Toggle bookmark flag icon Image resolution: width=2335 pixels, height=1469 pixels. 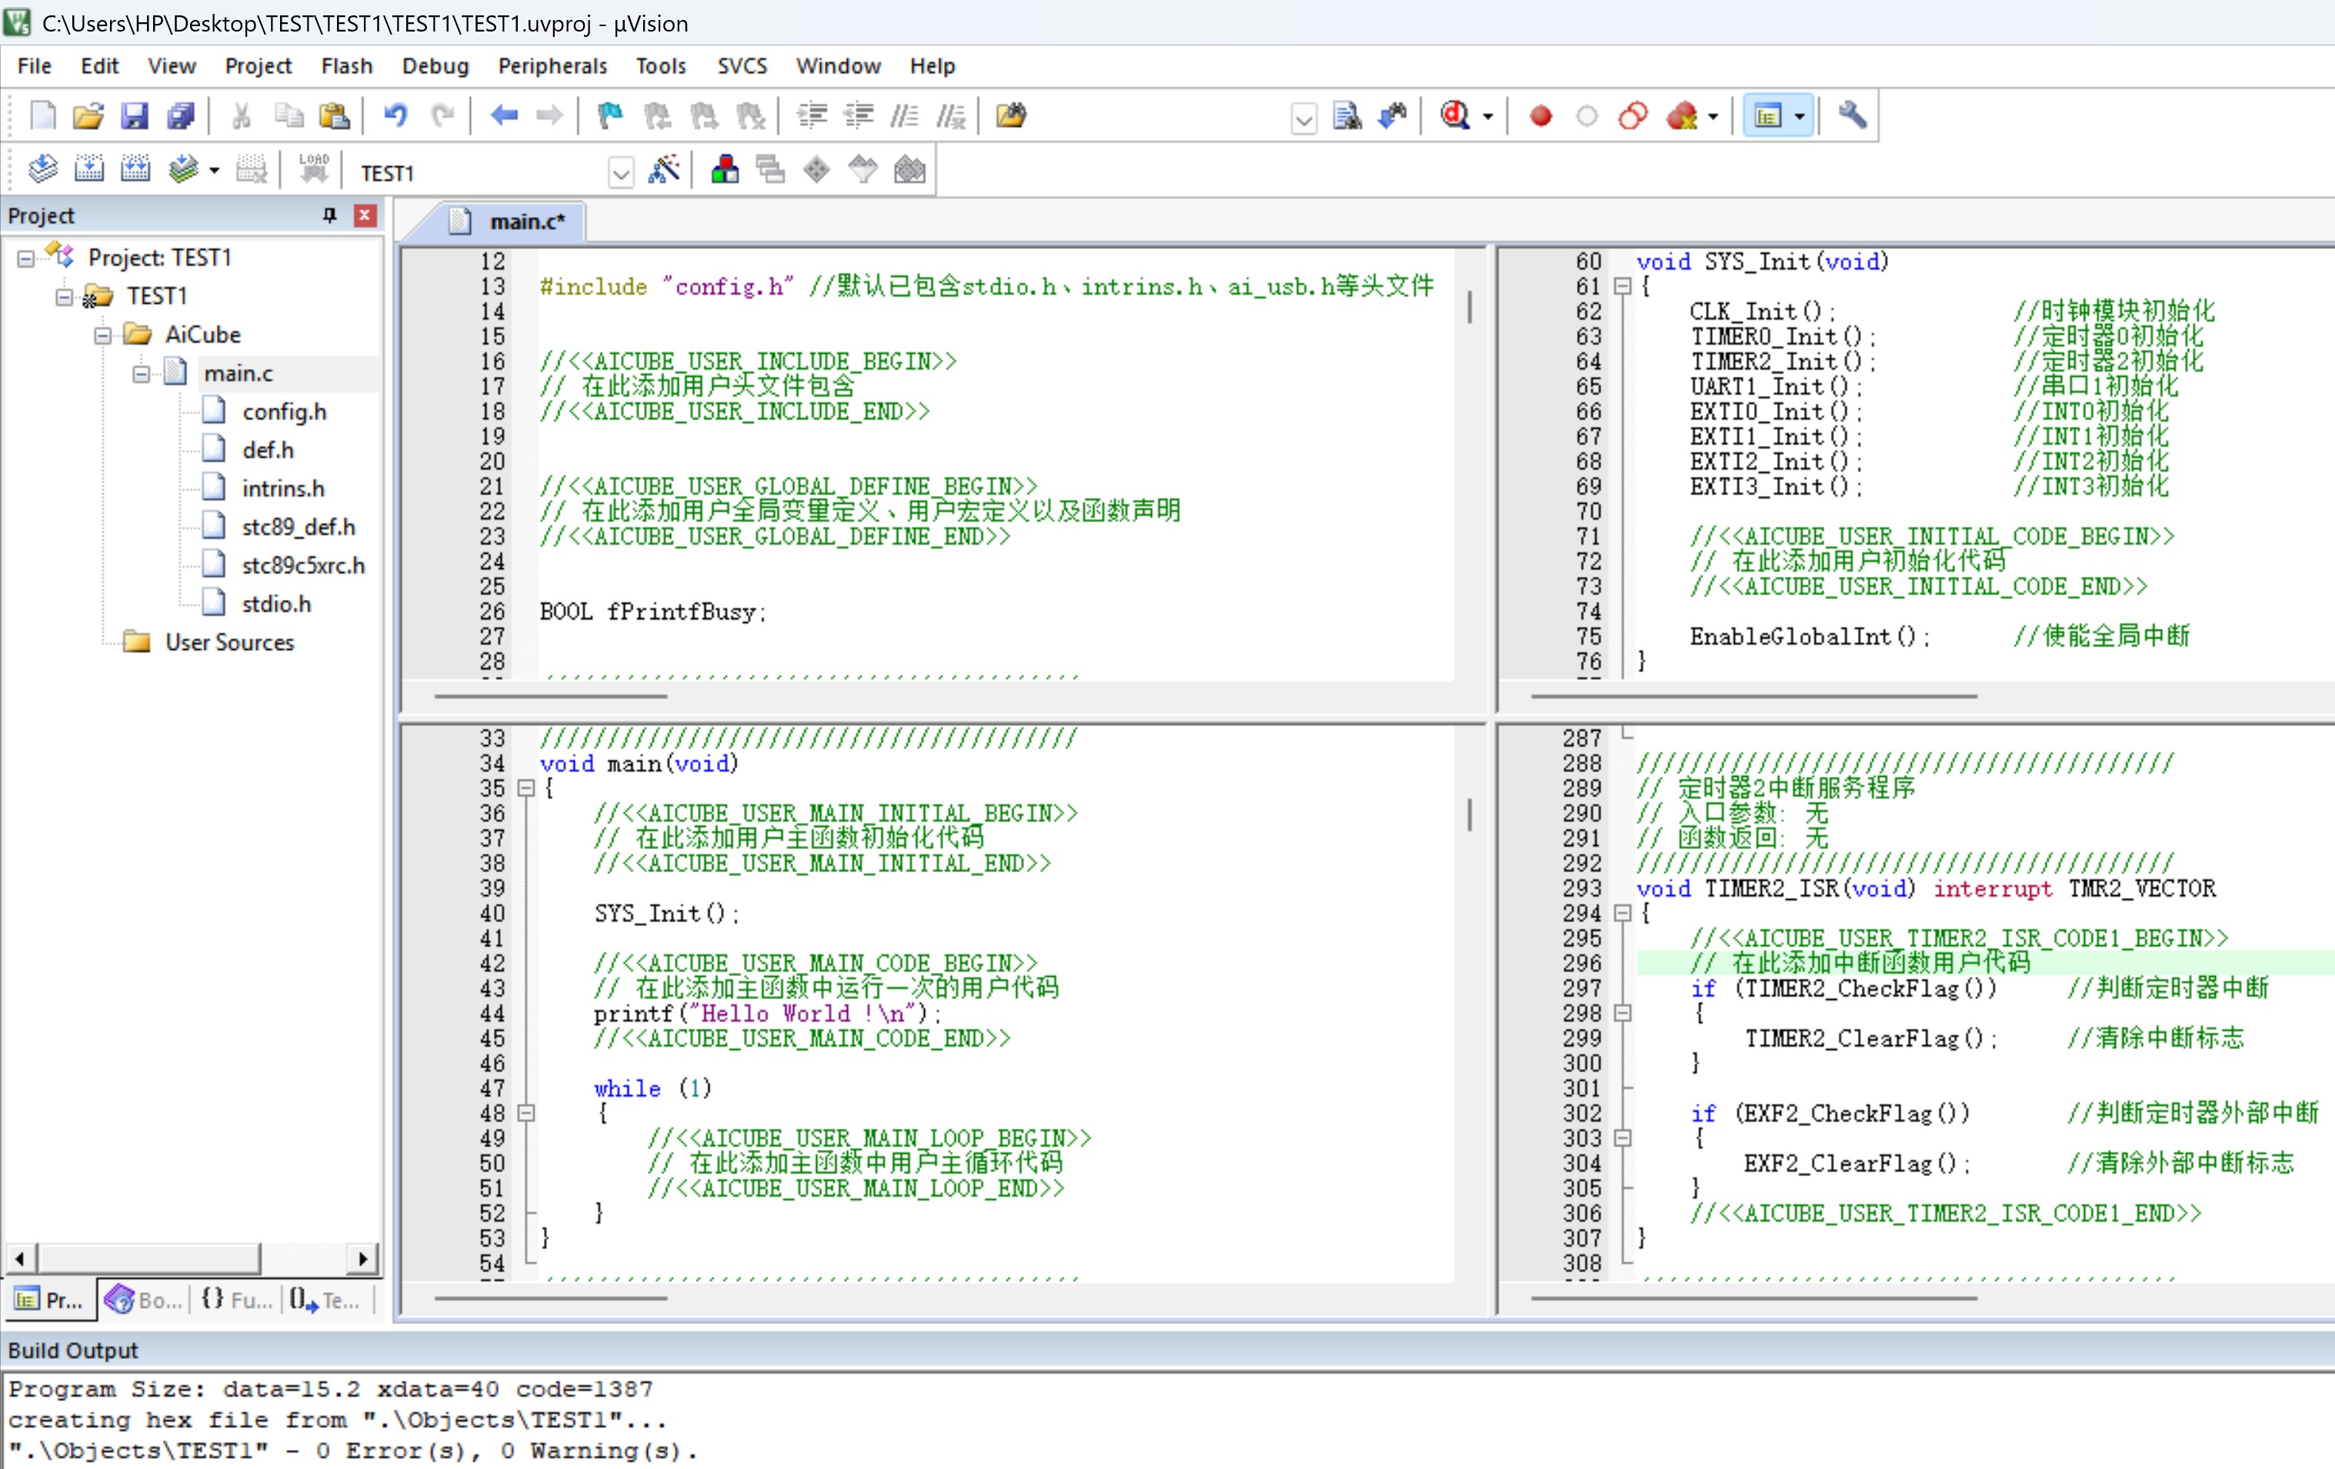point(610,116)
